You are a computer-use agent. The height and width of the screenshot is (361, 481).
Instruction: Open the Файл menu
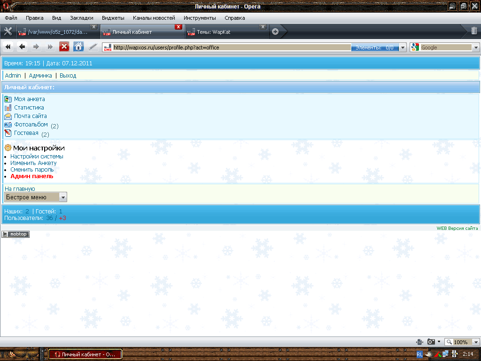[11, 18]
